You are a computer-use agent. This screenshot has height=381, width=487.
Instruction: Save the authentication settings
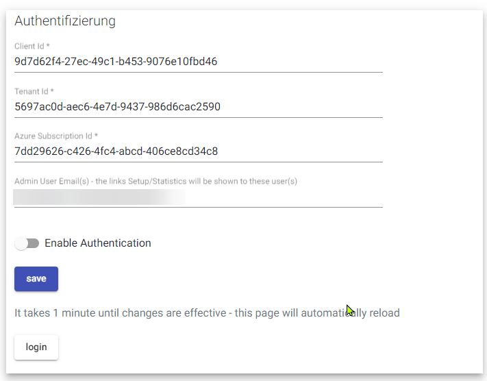(36, 279)
